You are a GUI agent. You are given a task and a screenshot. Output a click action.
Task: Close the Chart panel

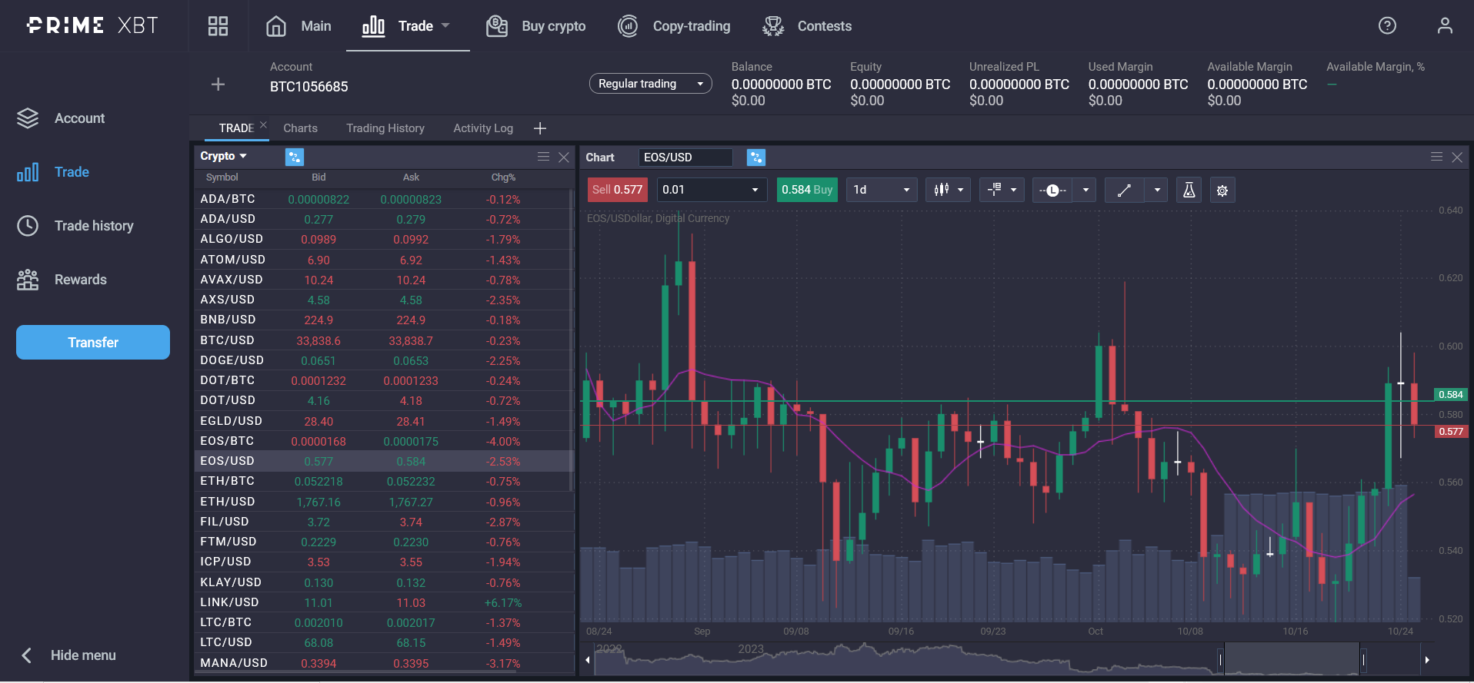pos(1457,157)
